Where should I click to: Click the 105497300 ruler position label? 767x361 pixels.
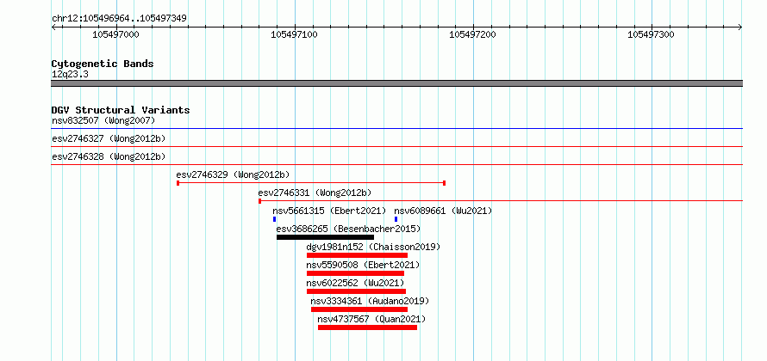[x=651, y=34]
